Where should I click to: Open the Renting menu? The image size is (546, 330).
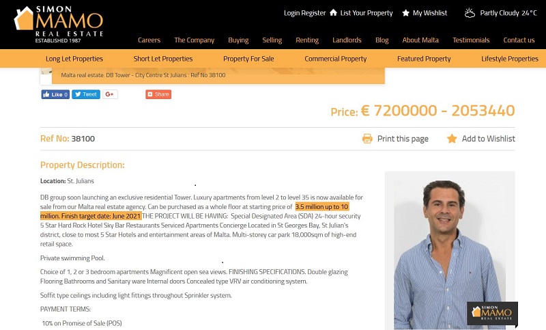click(307, 40)
